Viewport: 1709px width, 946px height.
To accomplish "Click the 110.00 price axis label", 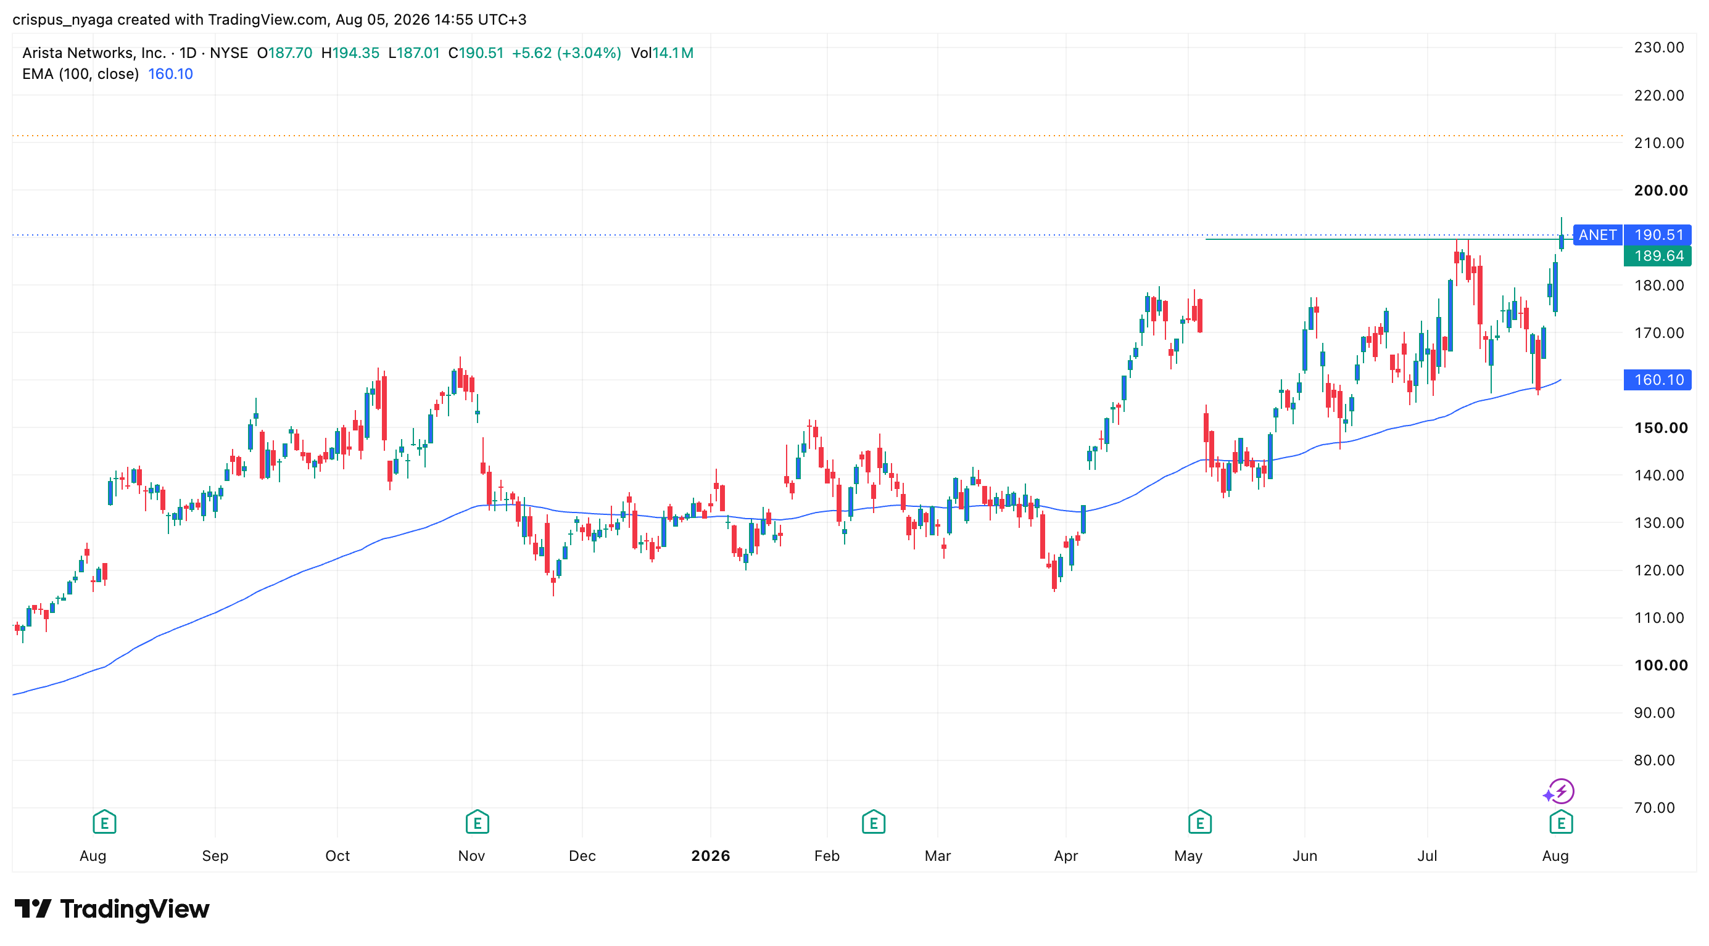I will (x=1658, y=618).
